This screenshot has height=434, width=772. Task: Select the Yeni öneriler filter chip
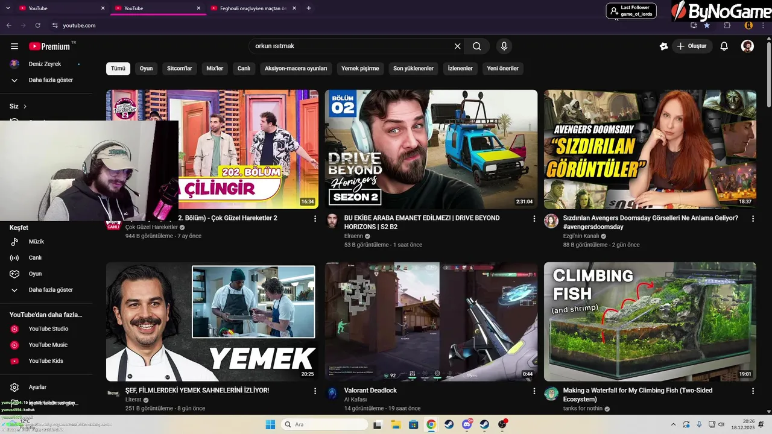pyautogui.click(x=502, y=68)
